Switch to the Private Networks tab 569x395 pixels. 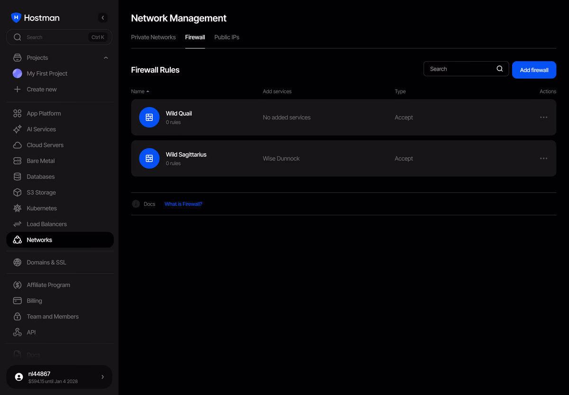coord(153,37)
